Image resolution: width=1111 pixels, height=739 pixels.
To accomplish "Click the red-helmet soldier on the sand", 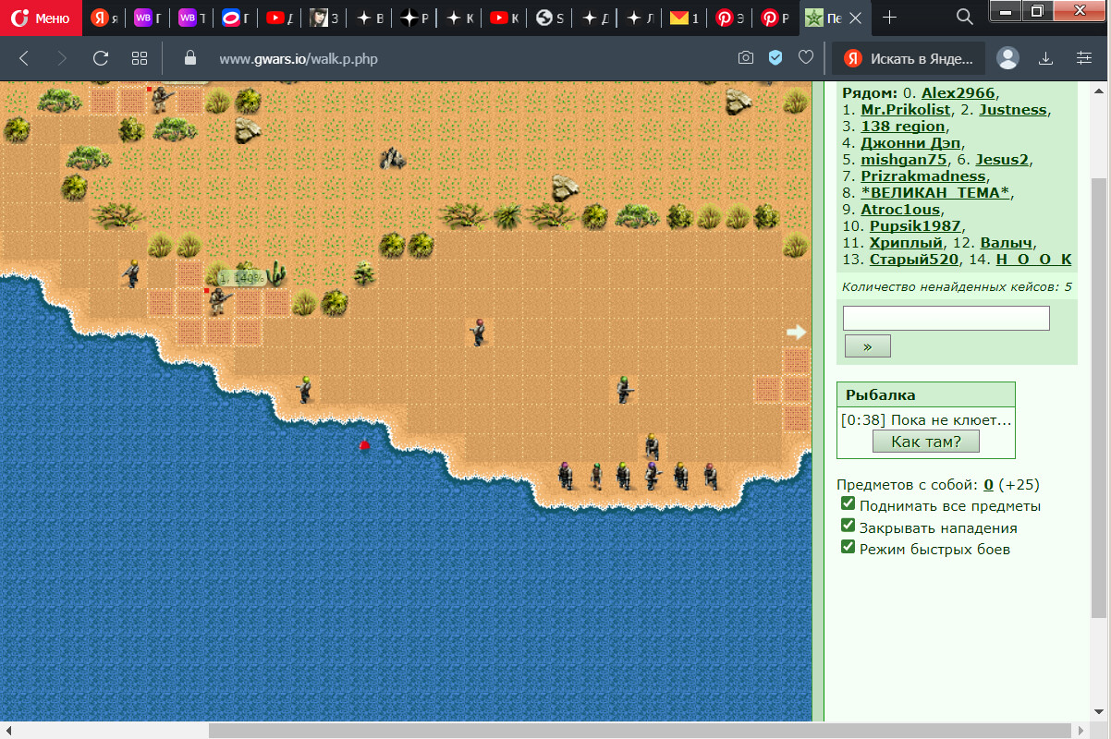I will pyautogui.click(x=478, y=332).
